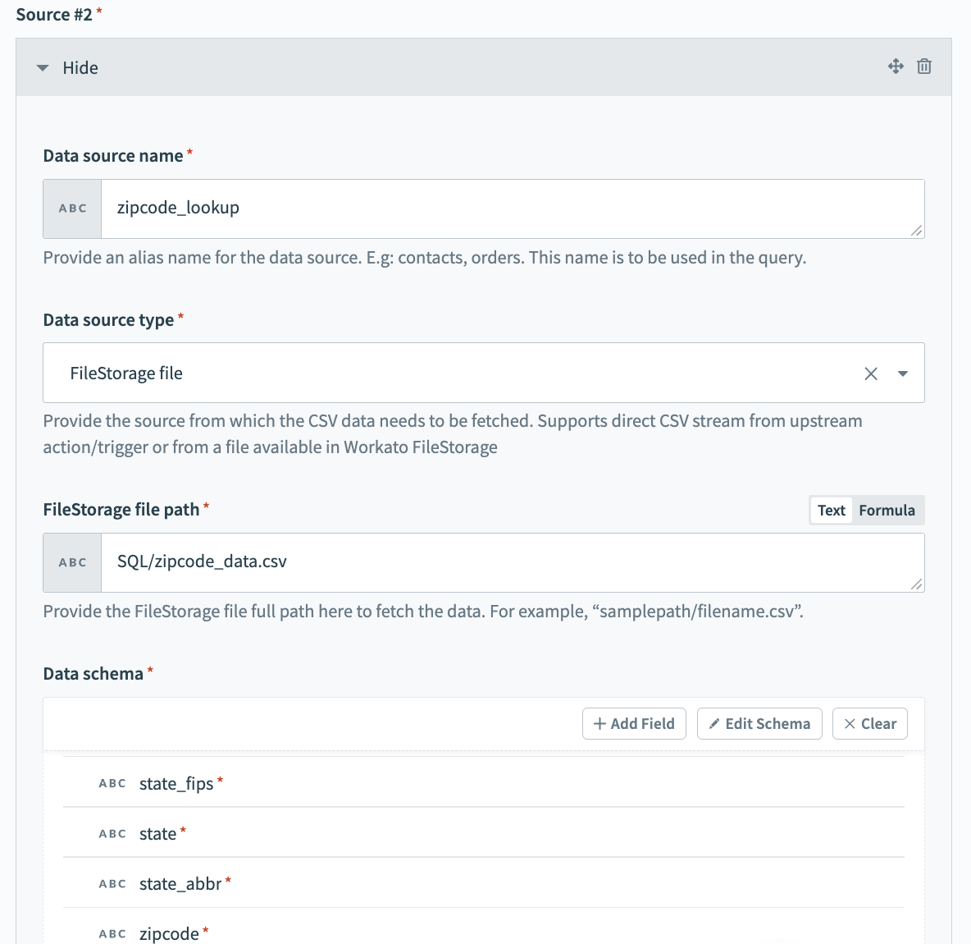This screenshot has height=944, width=971.
Task: Click the Add Field button
Action: [634, 723]
